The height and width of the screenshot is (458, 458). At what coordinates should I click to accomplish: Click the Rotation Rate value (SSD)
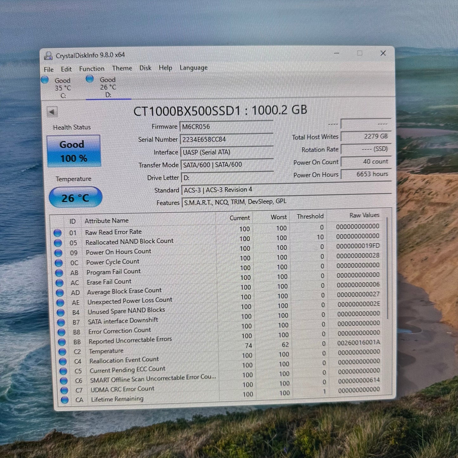click(366, 149)
